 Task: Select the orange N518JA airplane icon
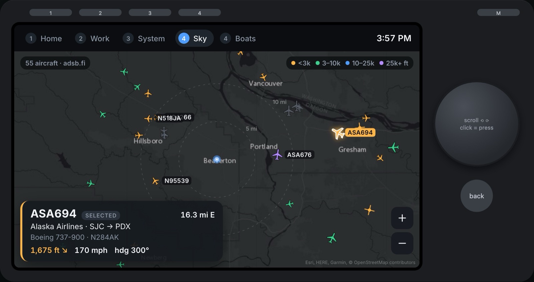pos(148,119)
